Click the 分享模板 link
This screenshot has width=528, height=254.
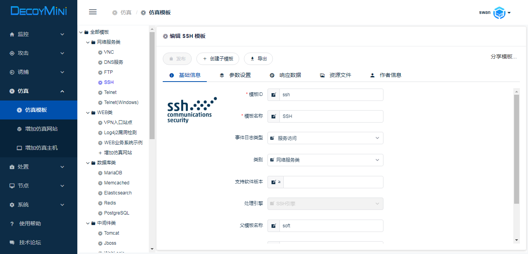coord(503,56)
